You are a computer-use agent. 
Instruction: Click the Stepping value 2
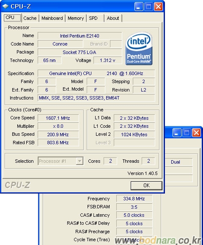pos(144,81)
